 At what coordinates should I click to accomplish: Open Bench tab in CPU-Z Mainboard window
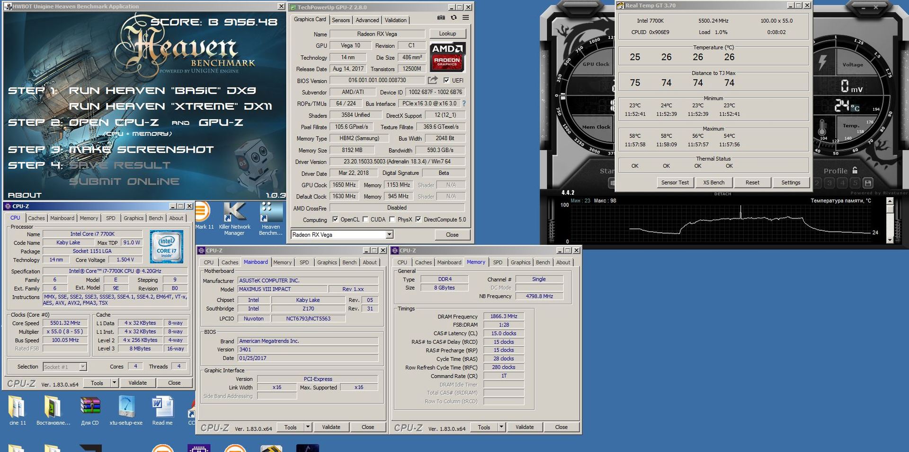349,262
